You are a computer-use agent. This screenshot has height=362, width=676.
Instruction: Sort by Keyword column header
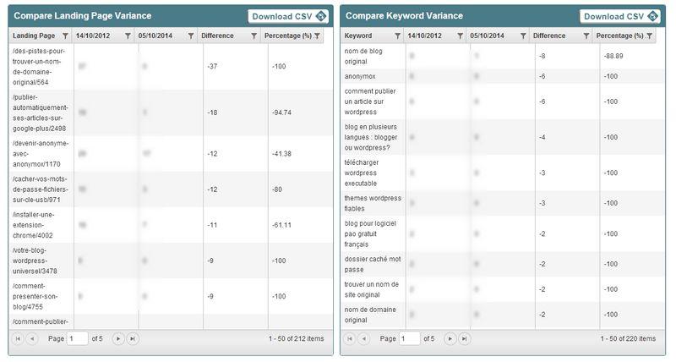click(x=358, y=36)
